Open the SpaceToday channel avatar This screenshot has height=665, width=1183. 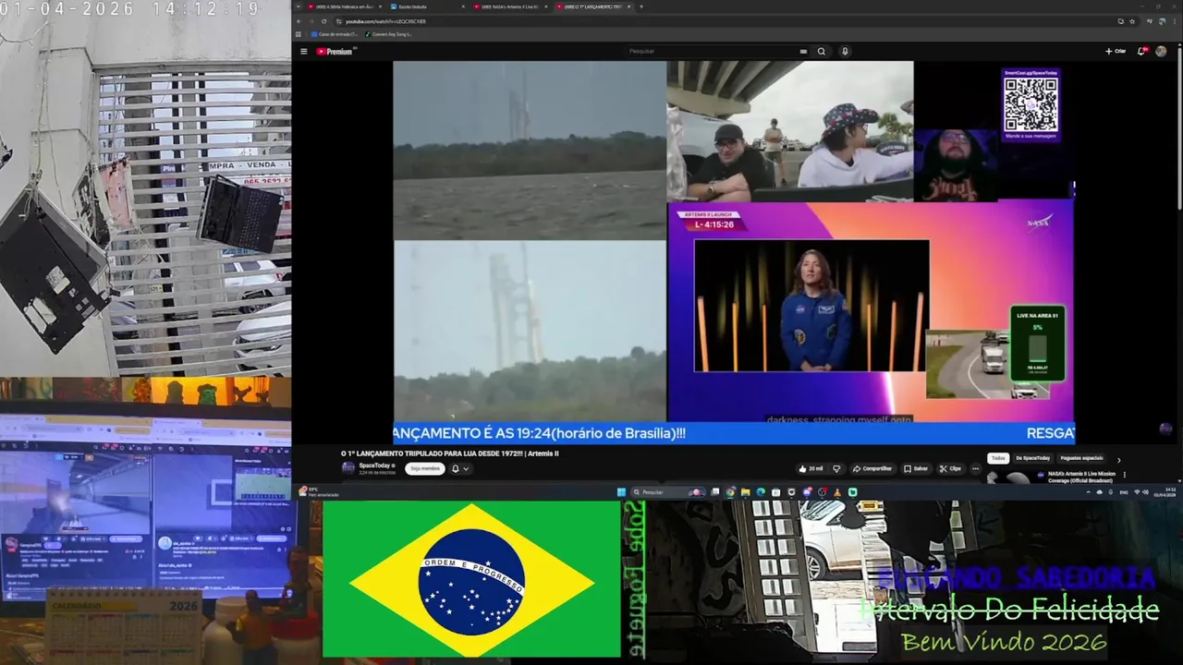pyautogui.click(x=348, y=467)
